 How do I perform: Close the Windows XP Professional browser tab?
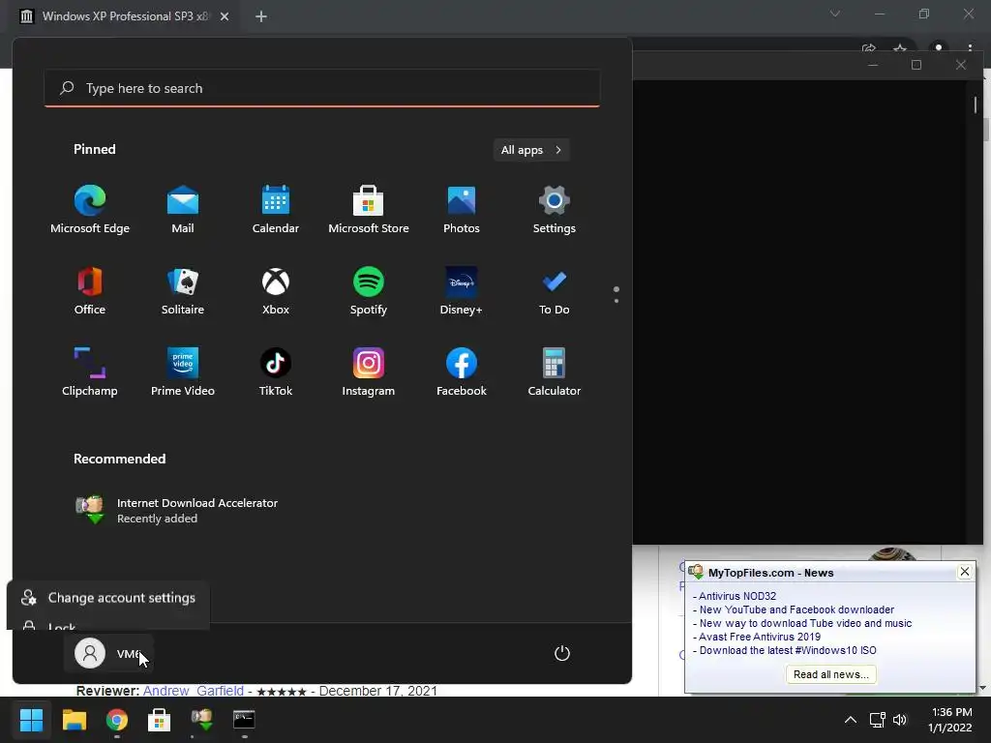pos(225,16)
